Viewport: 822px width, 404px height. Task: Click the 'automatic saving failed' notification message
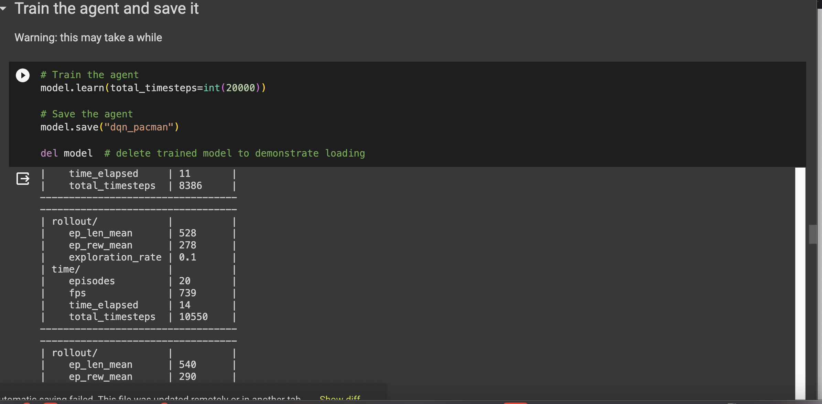click(151, 398)
